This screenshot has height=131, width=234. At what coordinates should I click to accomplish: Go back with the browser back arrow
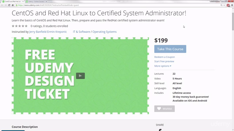click(x=2, y=5)
